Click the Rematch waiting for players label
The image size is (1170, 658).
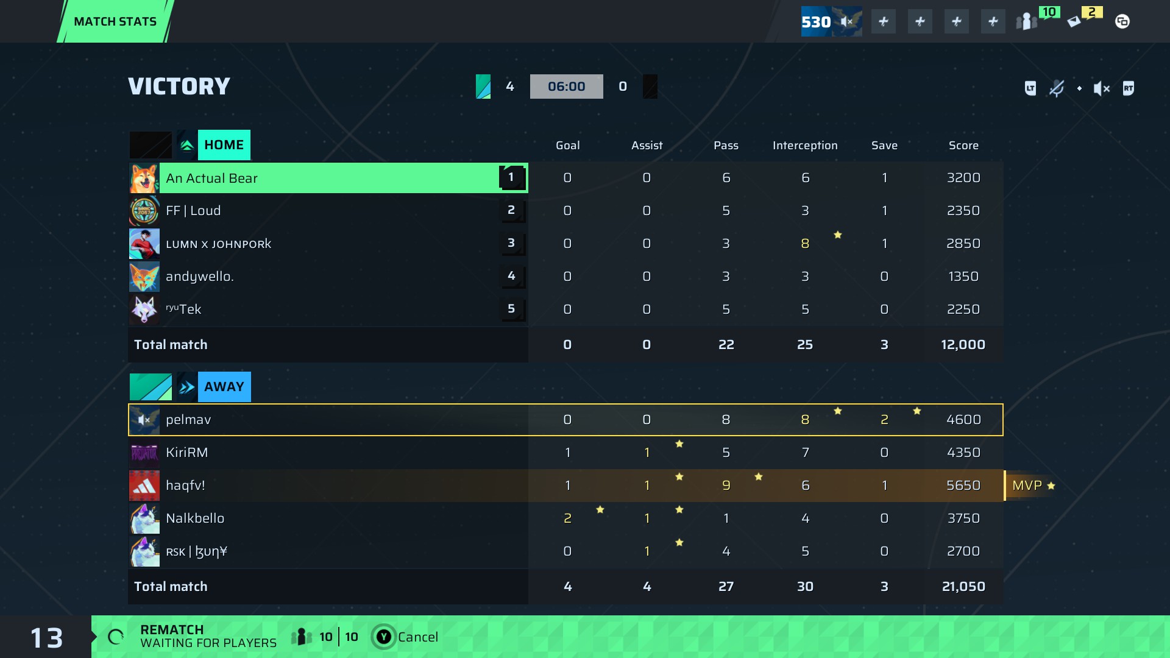[208, 637]
